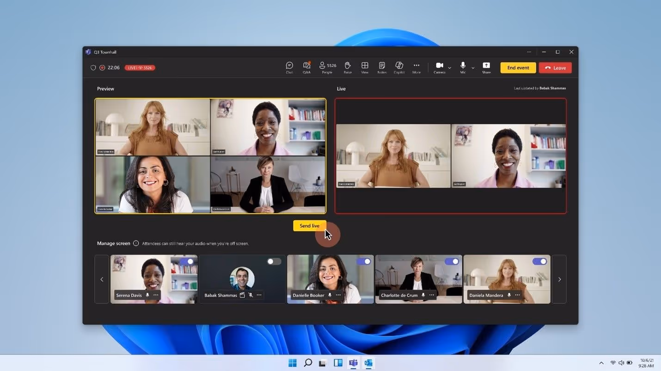Expand the Mic options dropdown arrow

point(473,68)
